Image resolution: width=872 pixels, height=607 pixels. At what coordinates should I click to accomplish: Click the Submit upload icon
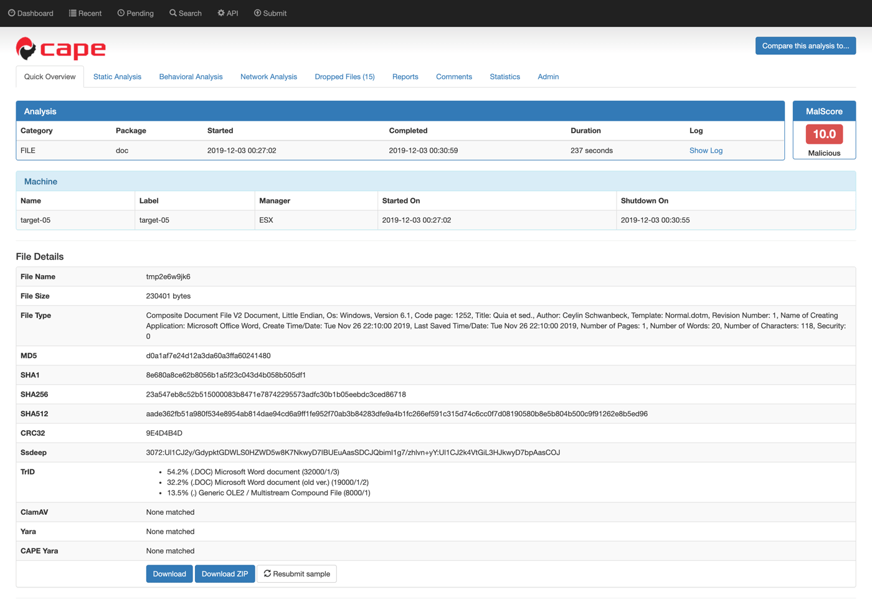coord(257,13)
